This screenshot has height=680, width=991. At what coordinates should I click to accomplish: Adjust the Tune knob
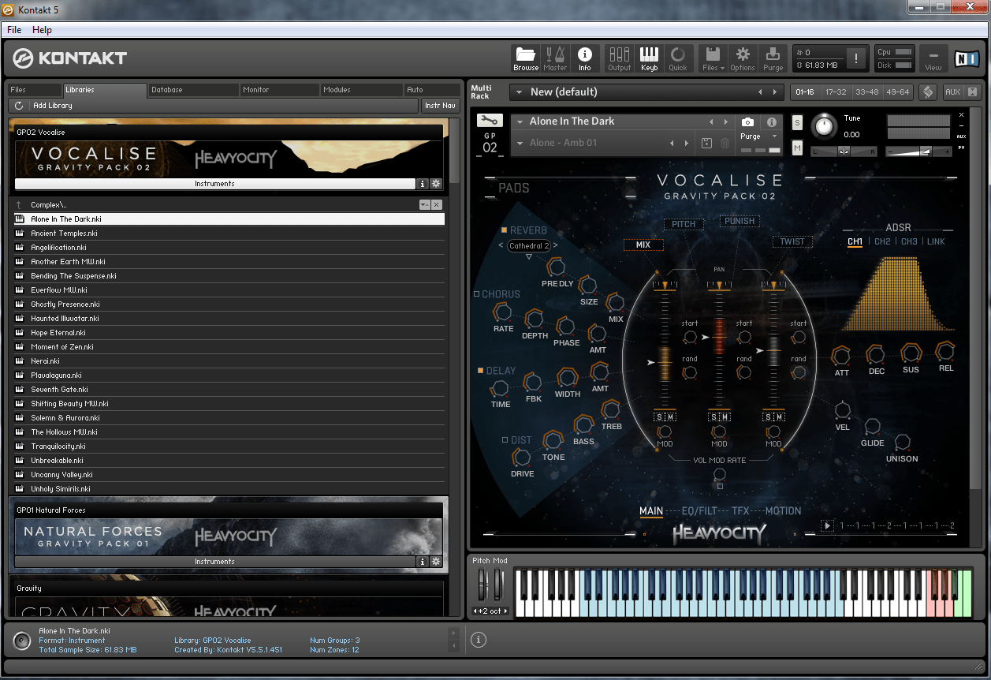pos(824,125)
